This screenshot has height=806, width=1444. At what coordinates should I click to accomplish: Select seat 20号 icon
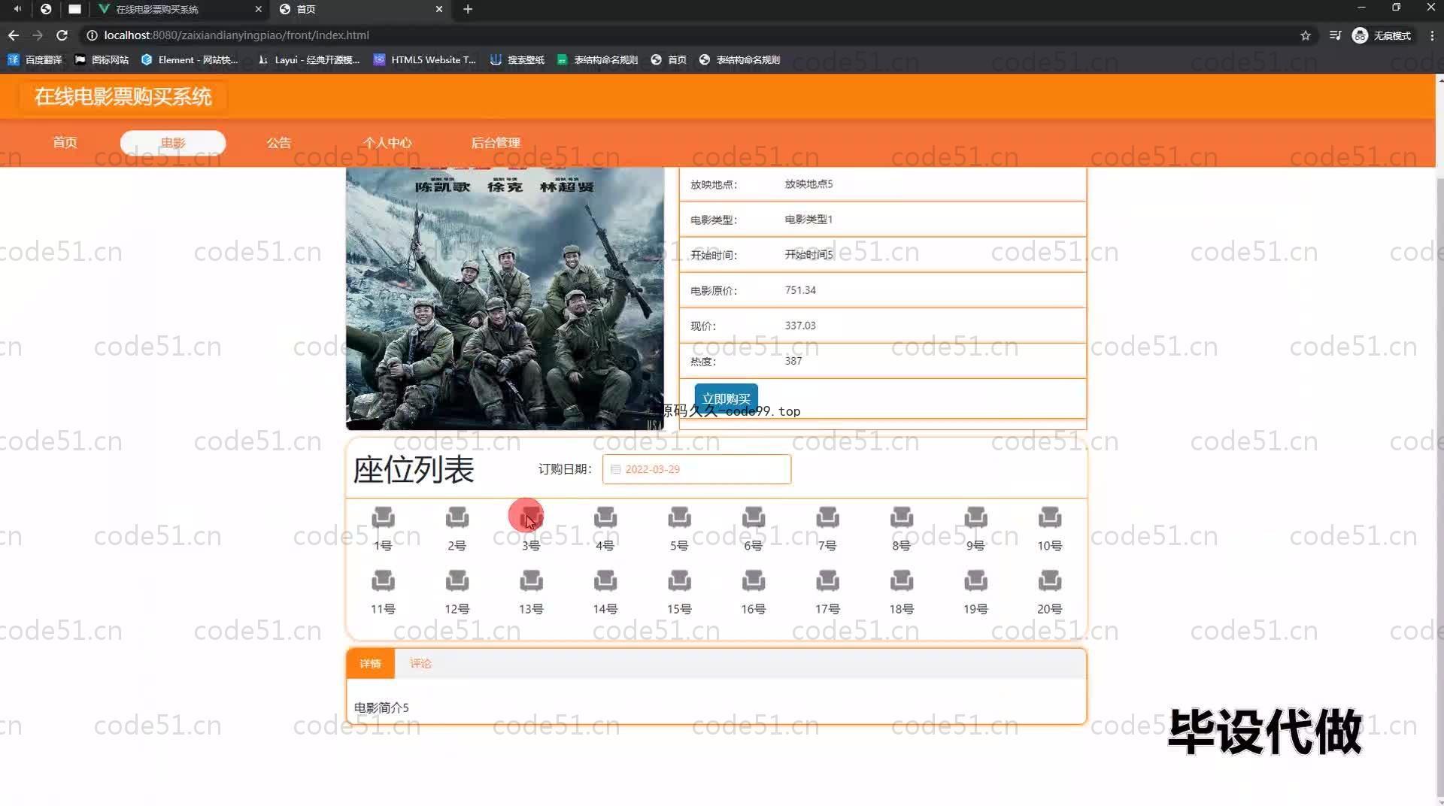pyautogui.click(x=1049, y=580)
